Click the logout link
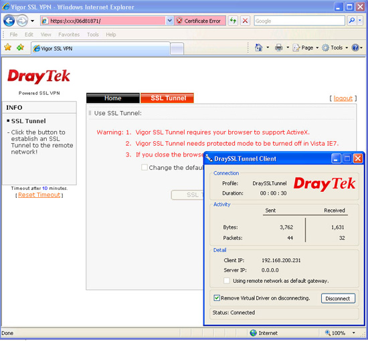This screenshot has height=341, width=368. pos(343,98)
